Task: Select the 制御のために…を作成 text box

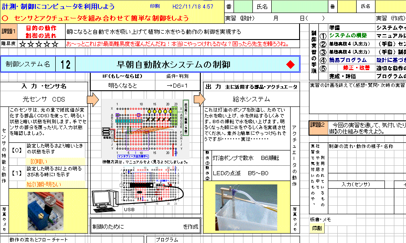Action: pos(146,226)
